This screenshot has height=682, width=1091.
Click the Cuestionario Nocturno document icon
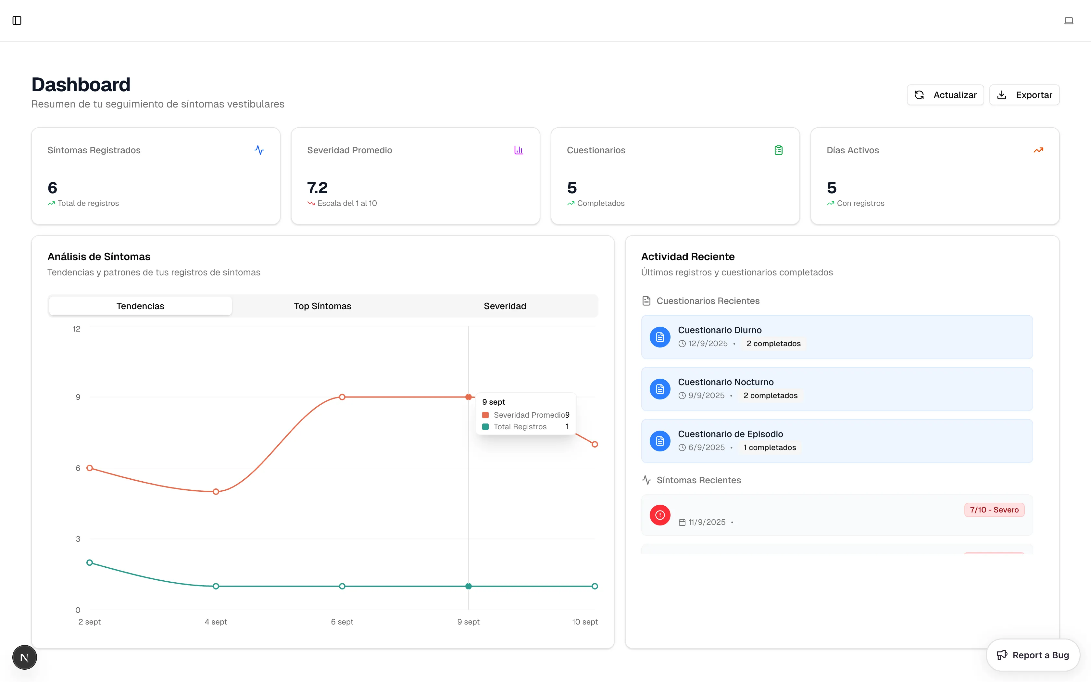point(659,389)
